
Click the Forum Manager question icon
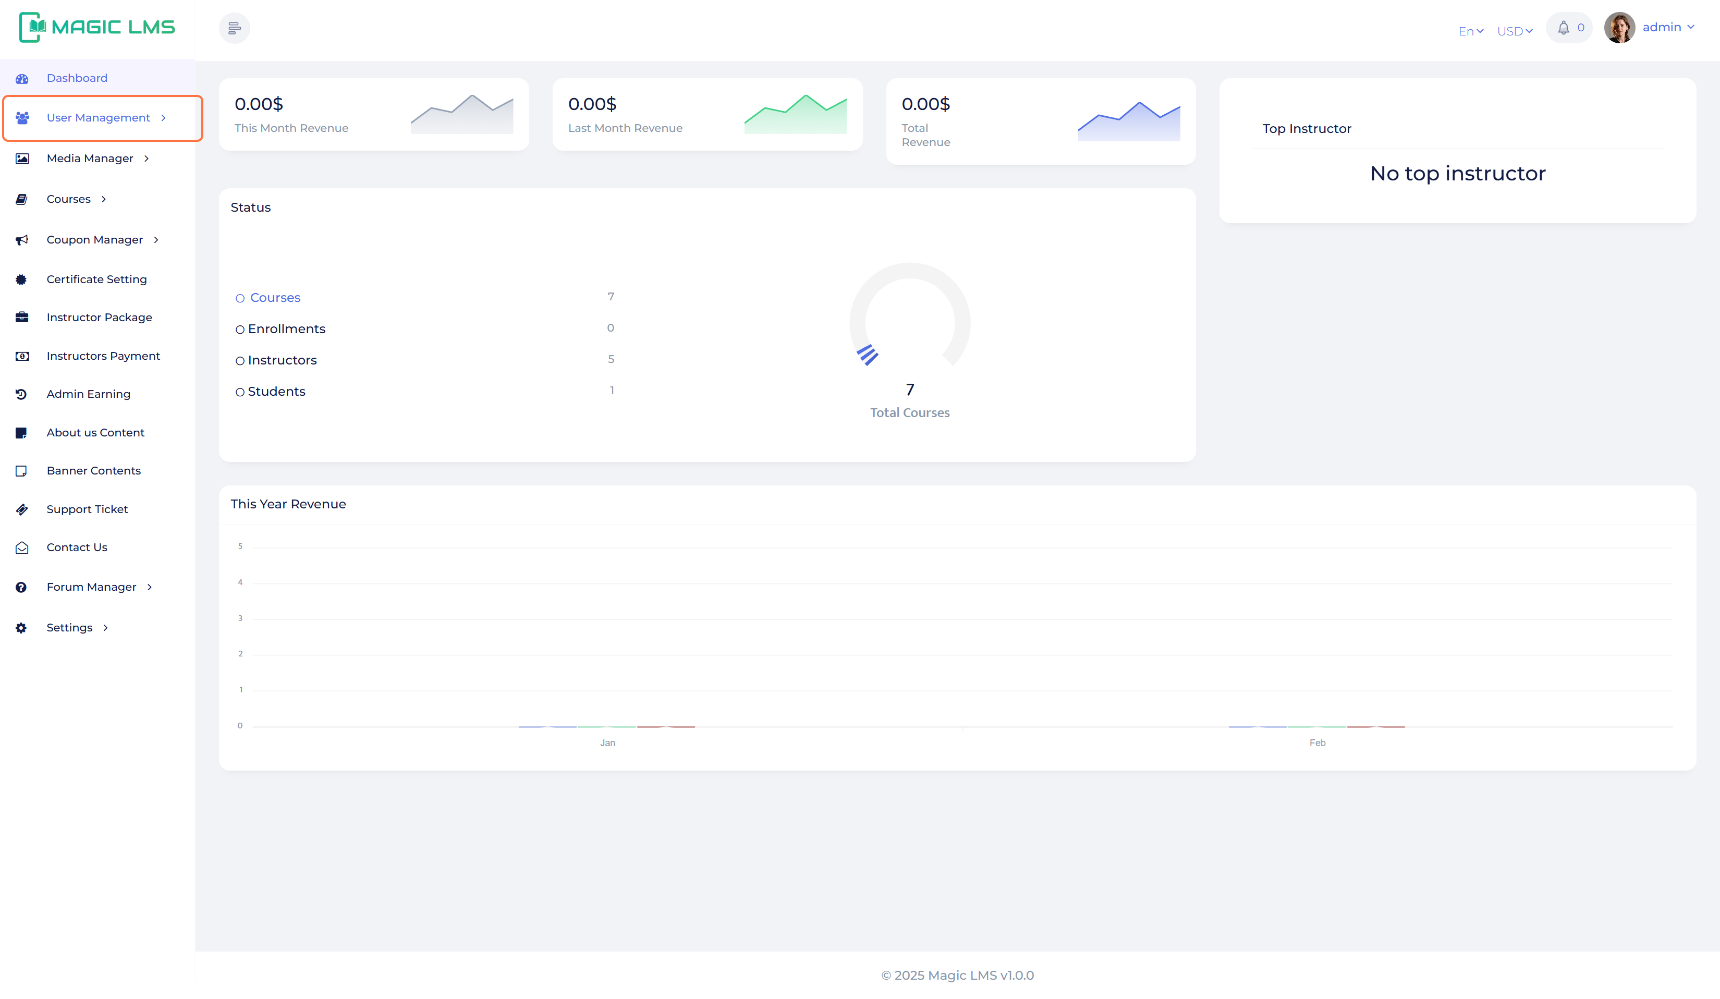point(21,587)
